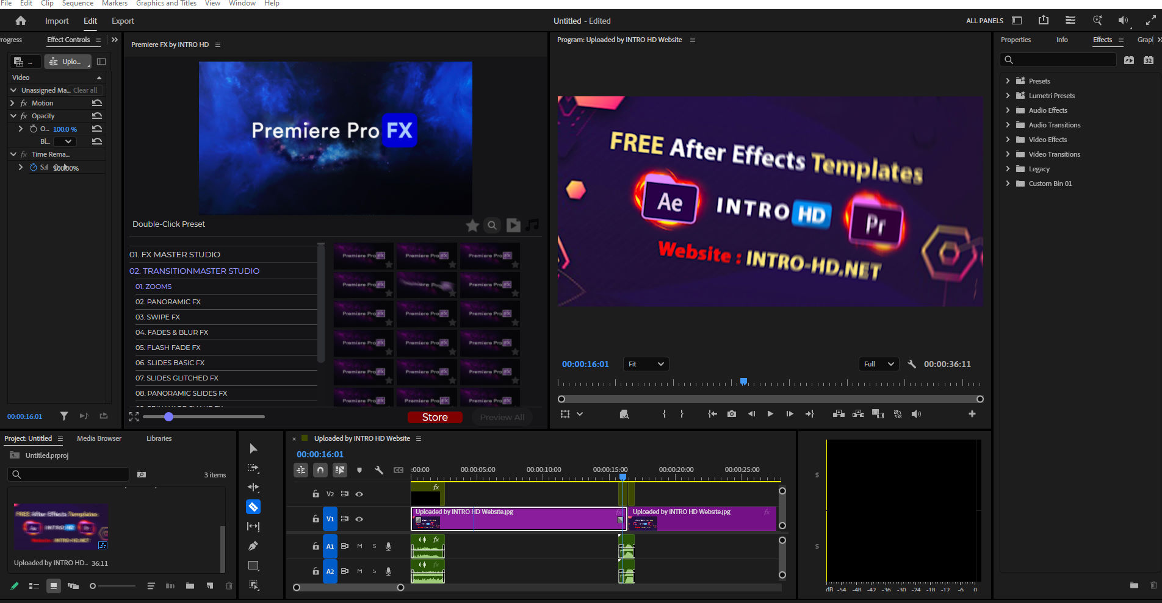Viewport: 1162px width, 603px height.
Task: Click the Effects panel search field
Action: [x=1058, y=60]
